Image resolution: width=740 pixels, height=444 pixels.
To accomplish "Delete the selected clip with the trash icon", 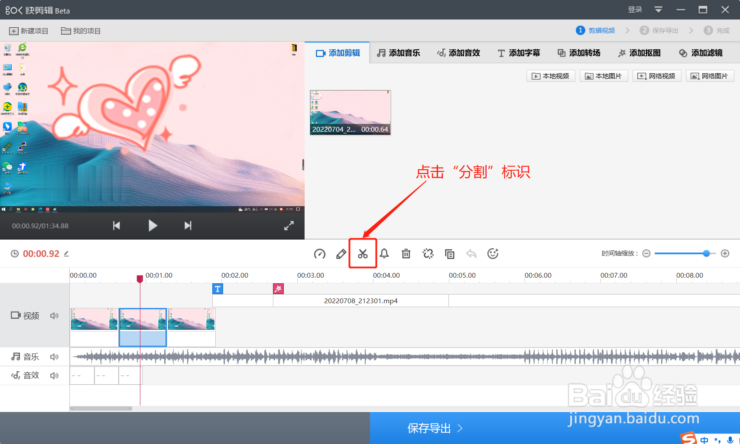I will [x=406, y=253].
